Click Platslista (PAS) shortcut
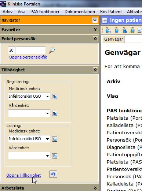 [124, 162]
